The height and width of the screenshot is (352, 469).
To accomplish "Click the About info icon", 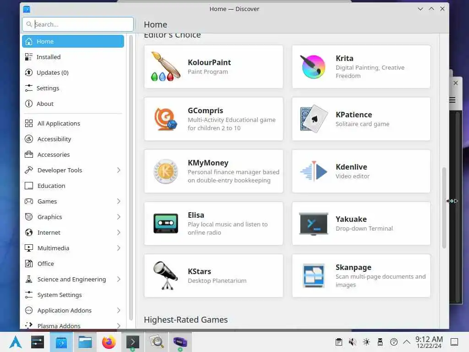I will click(29, 104).
